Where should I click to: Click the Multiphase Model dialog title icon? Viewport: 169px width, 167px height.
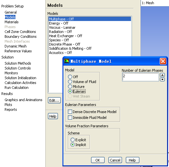[x=67, y=61]
